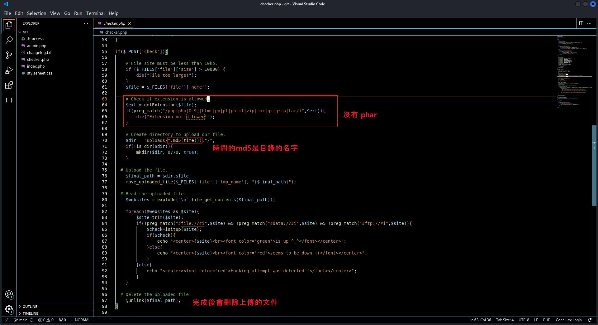598x325 pixels.
Task: Click the Explorer views and more actions ellipsis
Action: point(86,23)
